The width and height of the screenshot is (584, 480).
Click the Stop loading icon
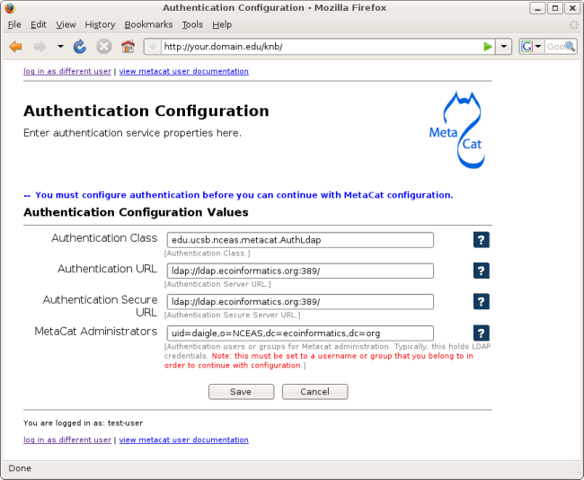click(x=103, y=47)
